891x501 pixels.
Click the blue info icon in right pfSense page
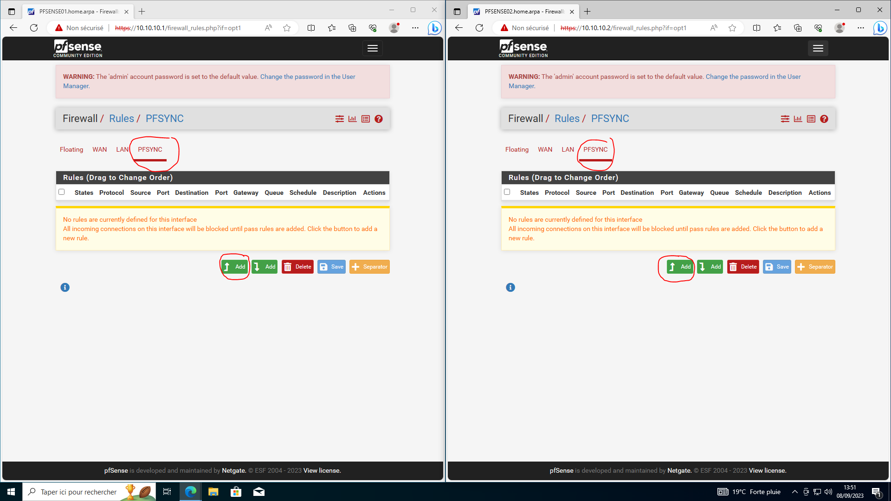(x=510, y=288)
